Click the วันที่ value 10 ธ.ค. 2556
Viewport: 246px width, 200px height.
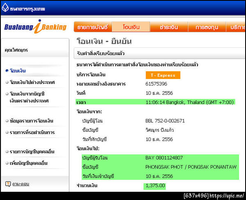[x=159, y=93]
